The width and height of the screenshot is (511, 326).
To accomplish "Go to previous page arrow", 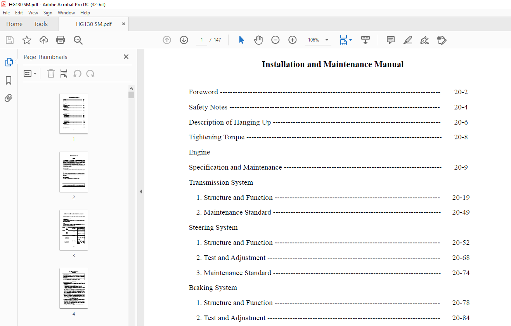I will coord(167,40).
